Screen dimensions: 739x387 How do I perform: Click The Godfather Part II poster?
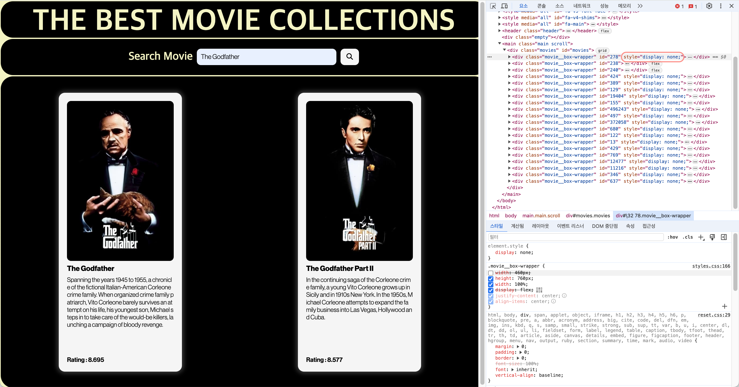359,181
